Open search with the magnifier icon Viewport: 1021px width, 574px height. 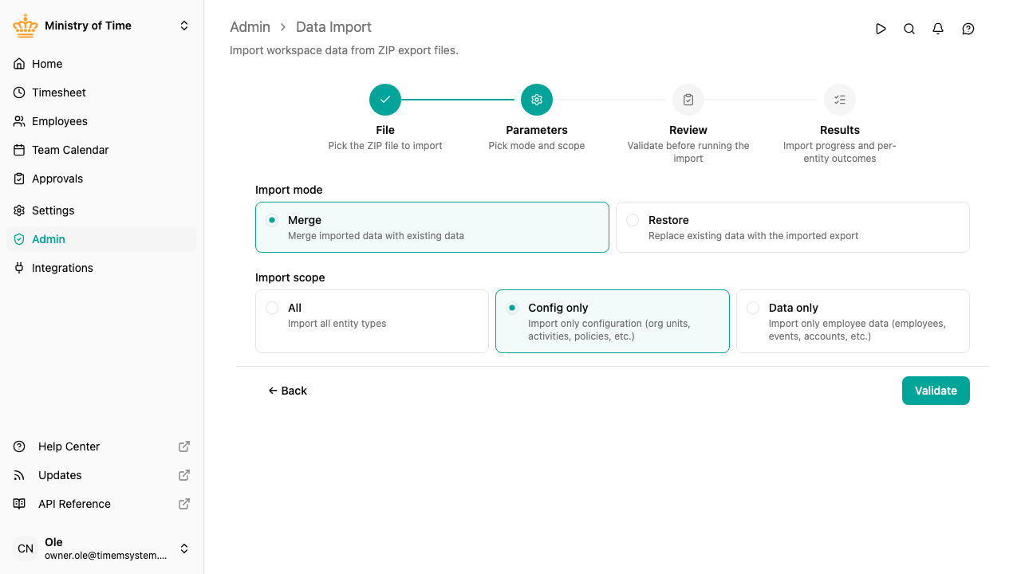click(x=909, y=29)
